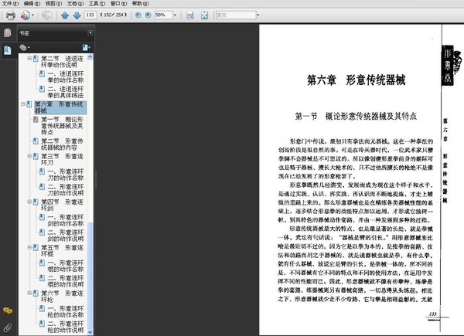Collapse the 第六章 形意传统器械 bookmark node
The width and height of the screenshot is (464, 336).
coord(22,104)
